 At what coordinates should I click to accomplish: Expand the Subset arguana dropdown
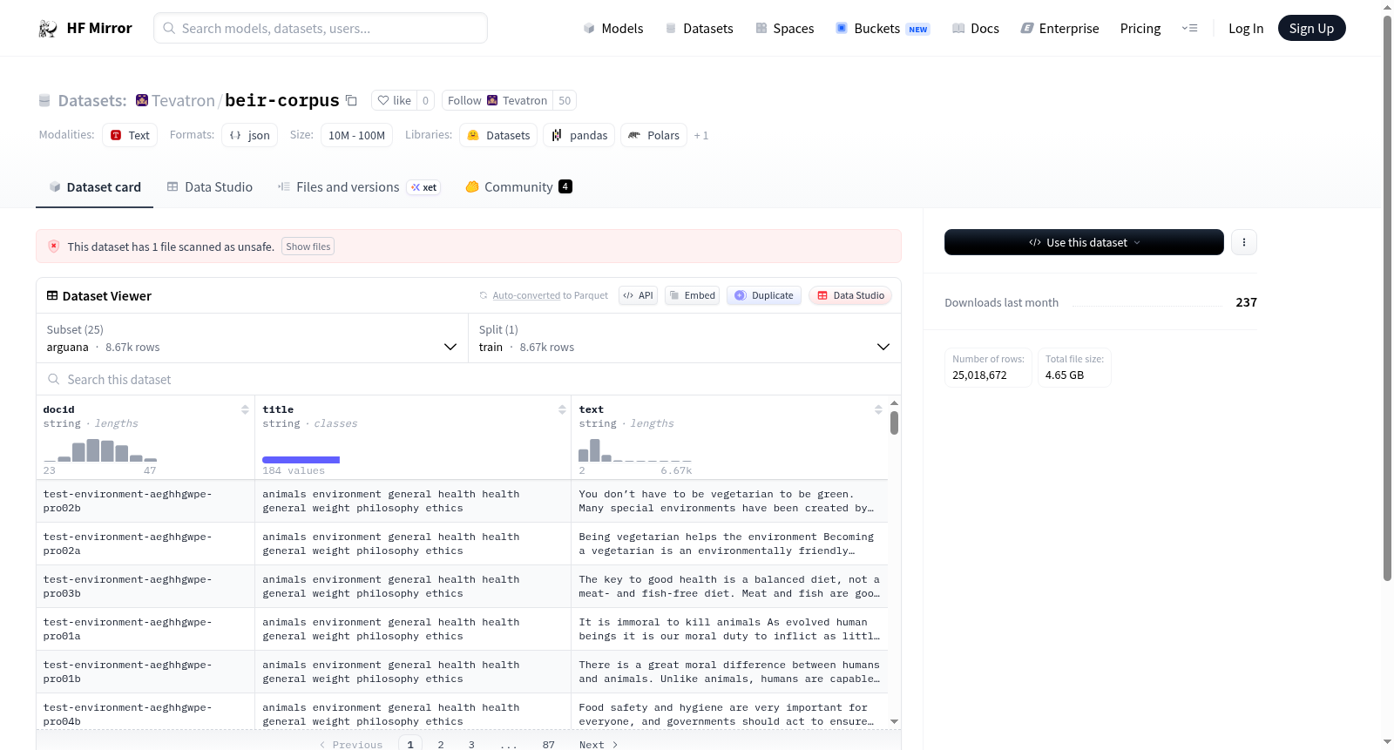click(x=252, y=338)
